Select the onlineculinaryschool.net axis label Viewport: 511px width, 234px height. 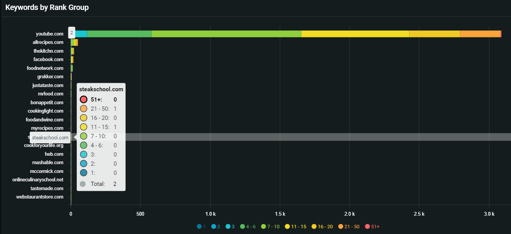[x=38, y=180]
